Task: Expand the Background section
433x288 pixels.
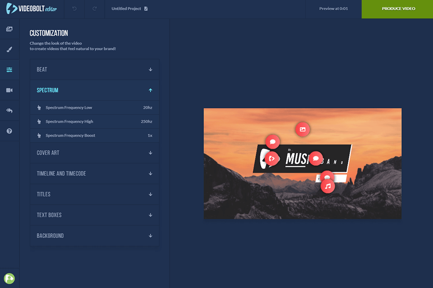Action: [x=94, y=236]
